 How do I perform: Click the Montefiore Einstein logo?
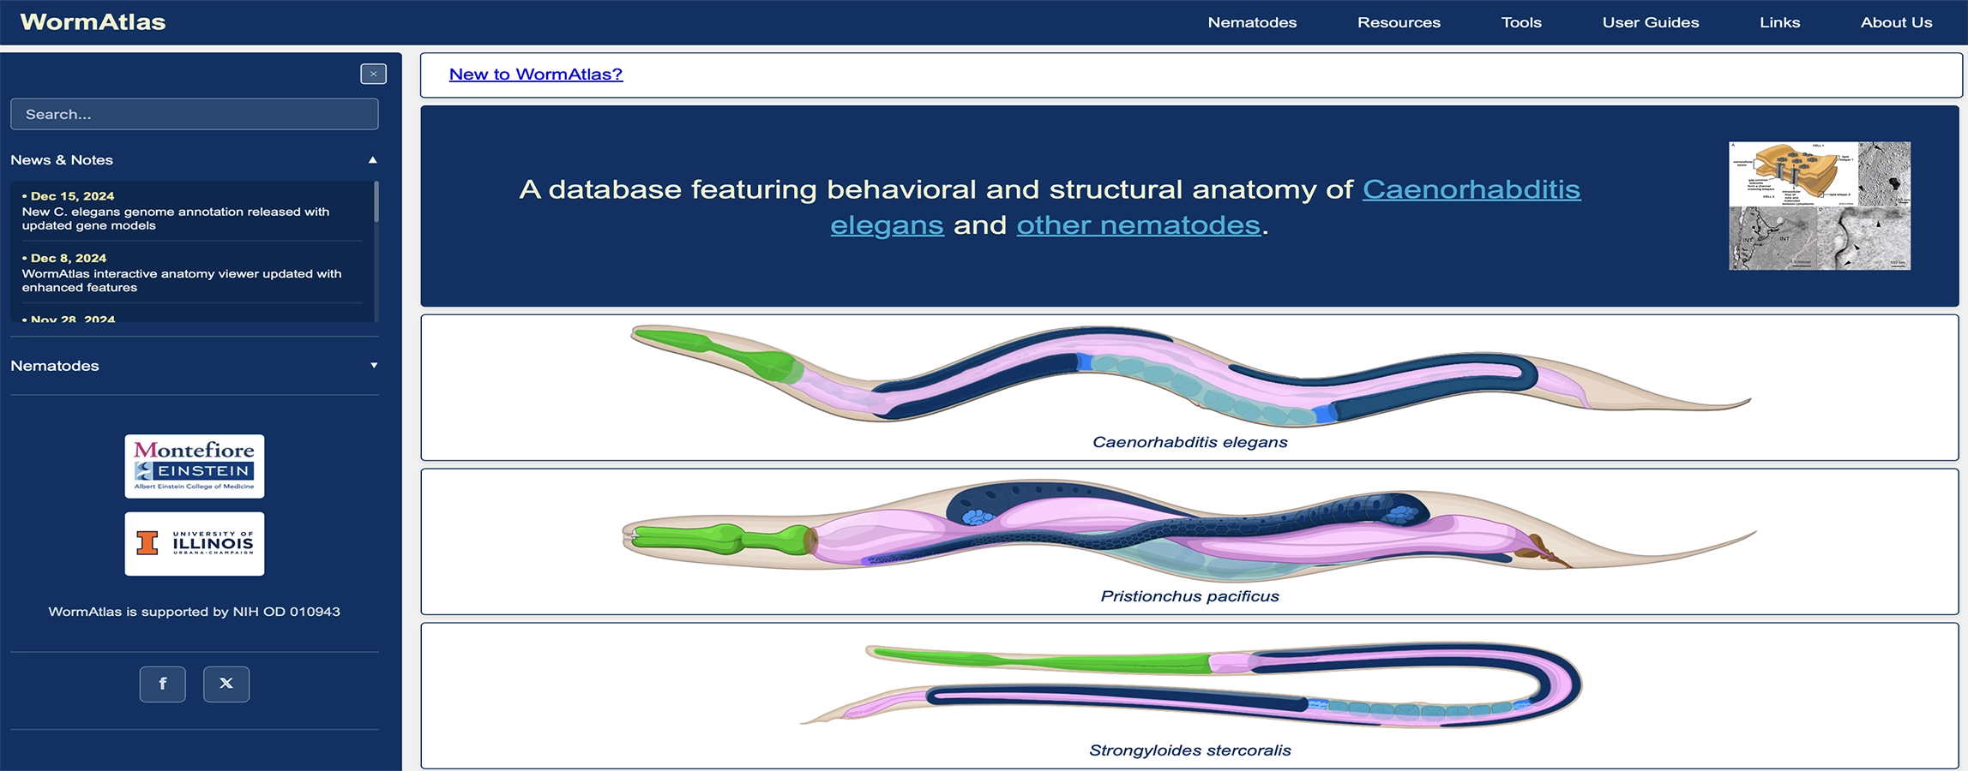(x=195, y=466)
